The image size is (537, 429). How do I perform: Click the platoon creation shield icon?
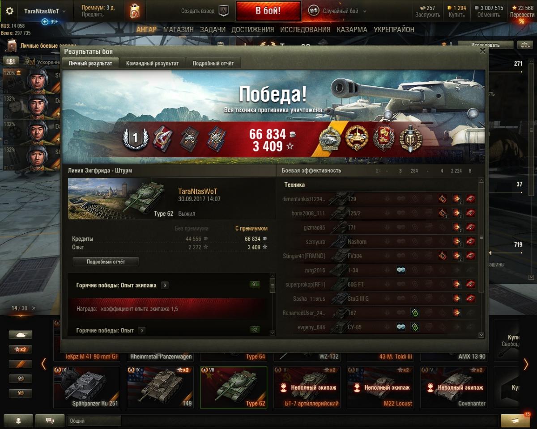[x=223, y=11]
